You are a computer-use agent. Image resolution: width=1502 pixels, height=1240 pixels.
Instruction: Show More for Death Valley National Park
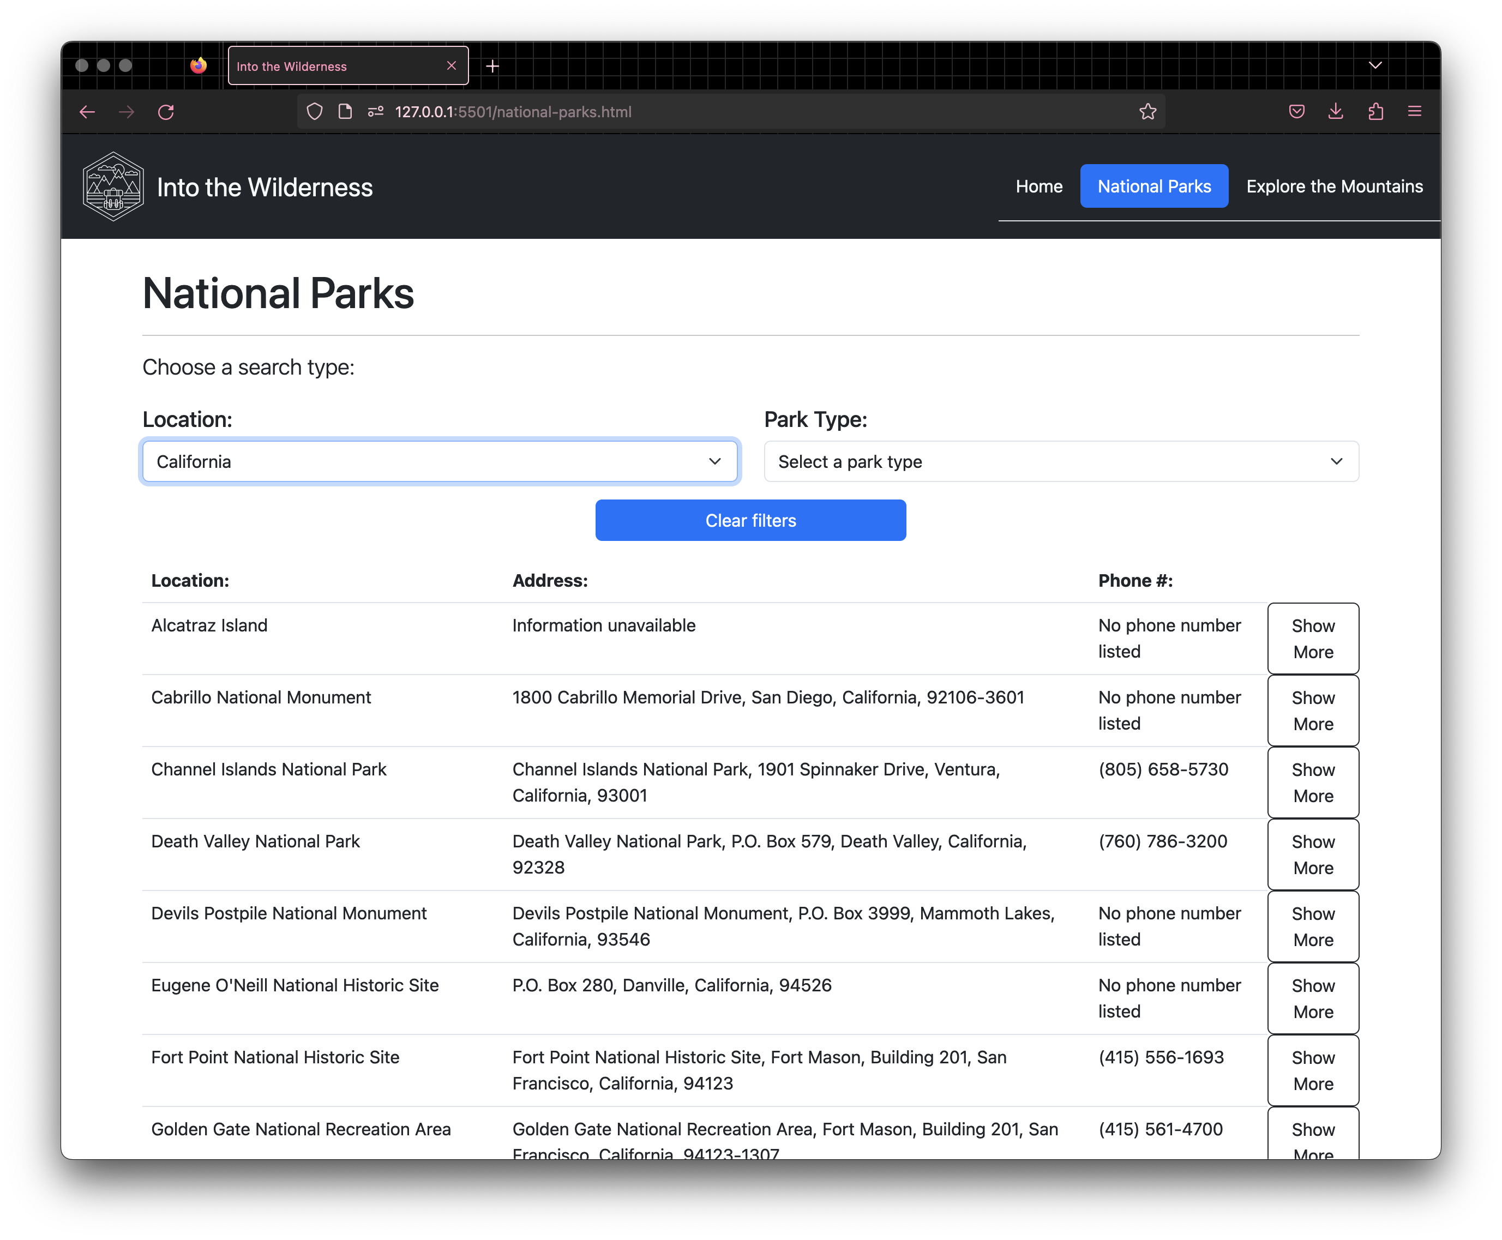pyautogui.click(x=1312, y=854)
